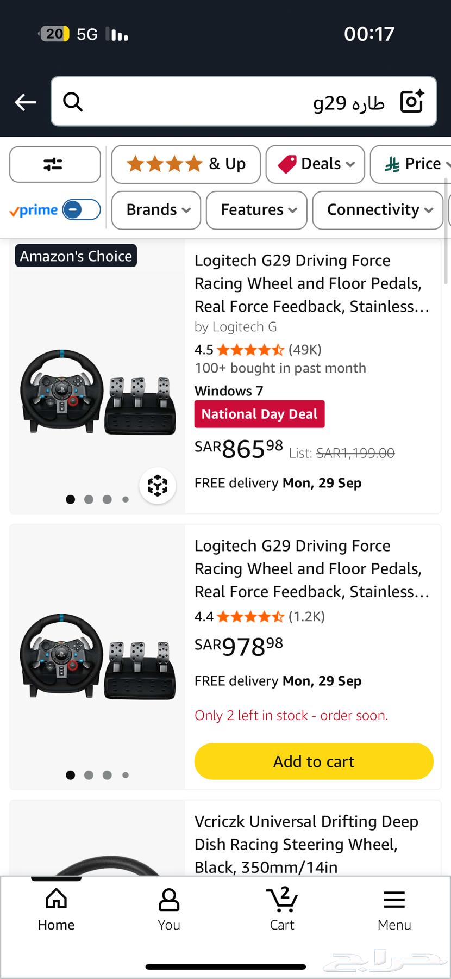Open the filter sliders icon
This screenshot has height=979, width=451.
(54, 164)
